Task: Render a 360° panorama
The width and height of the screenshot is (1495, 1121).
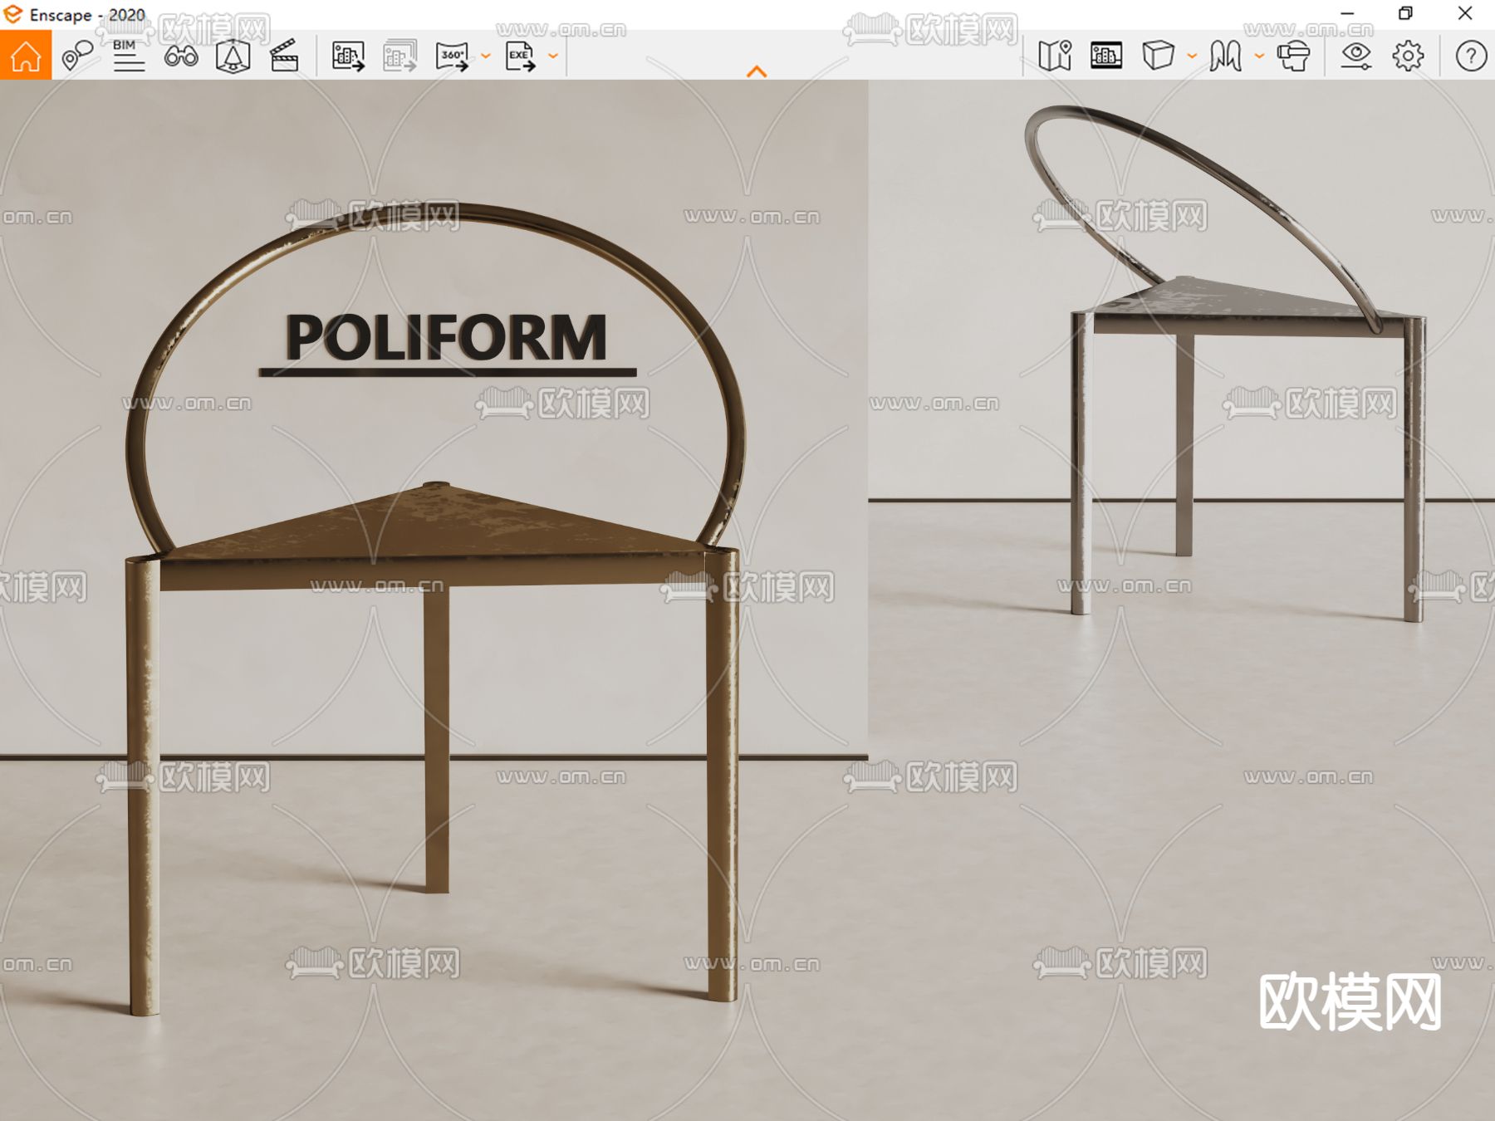Action: [x=452, y=56]
